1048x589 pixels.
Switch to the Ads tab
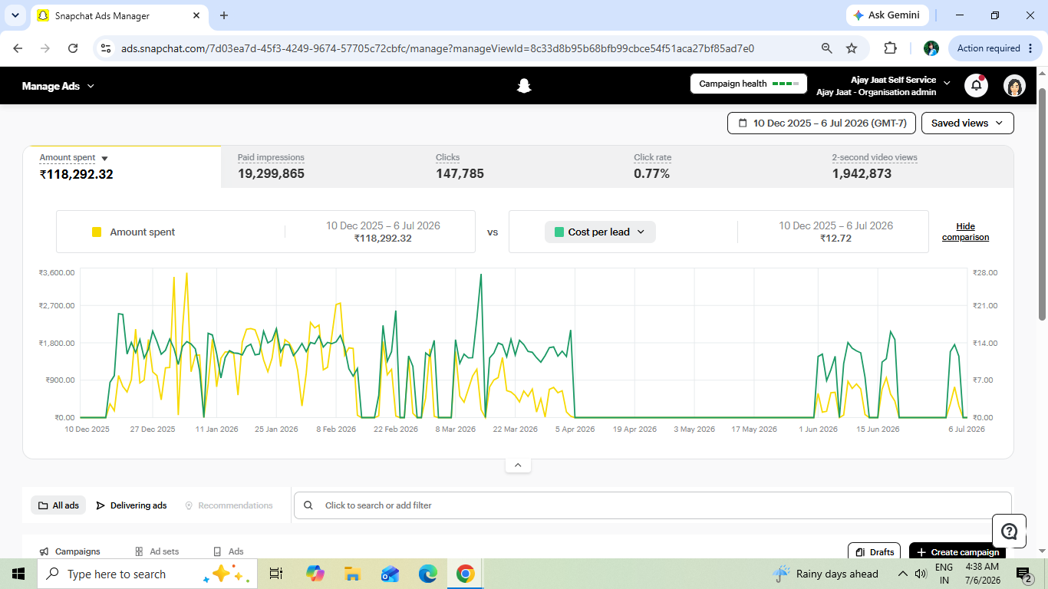(228, 551)
